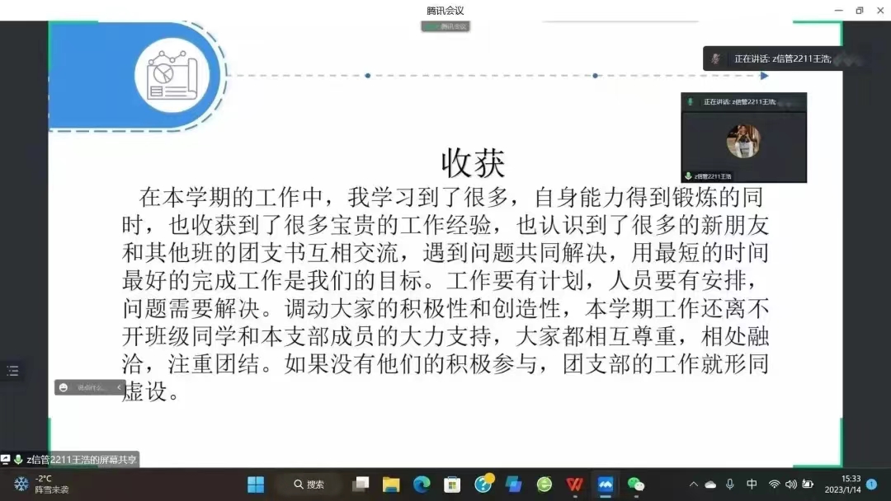This screenshot has height=501, width=891.
Task: Open the left sidebar list icon
Action: [x=12, y=371]
